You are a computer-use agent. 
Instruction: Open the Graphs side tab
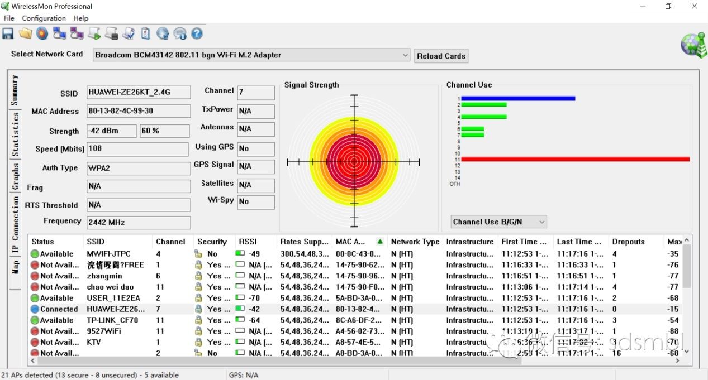click(15, 176)
